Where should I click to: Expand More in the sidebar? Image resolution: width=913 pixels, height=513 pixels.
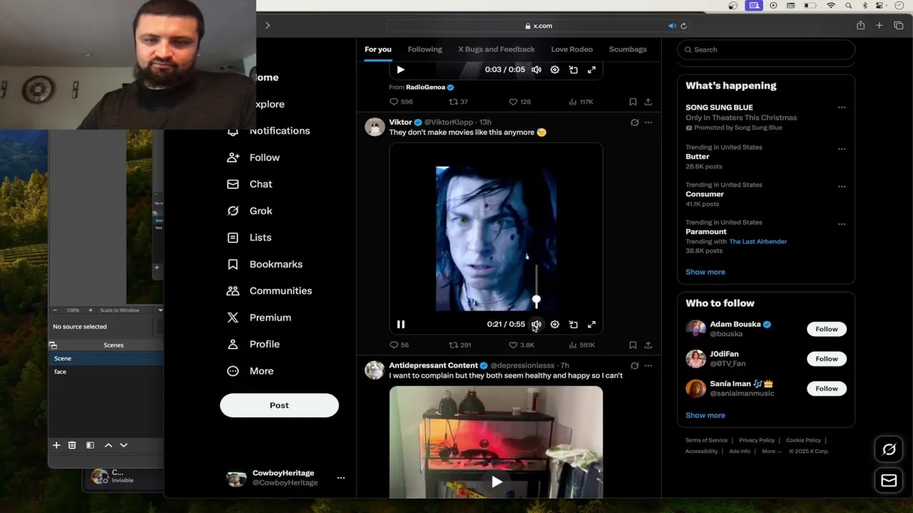click(x=250, y=371)
